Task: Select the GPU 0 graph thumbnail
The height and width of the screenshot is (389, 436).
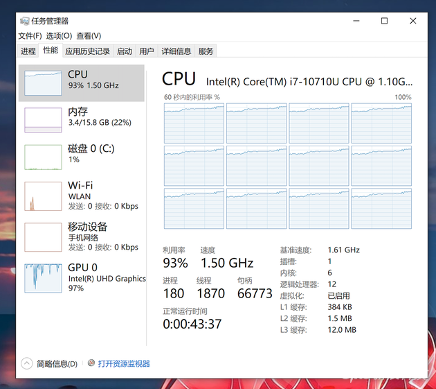Action: tap(43, 278)
